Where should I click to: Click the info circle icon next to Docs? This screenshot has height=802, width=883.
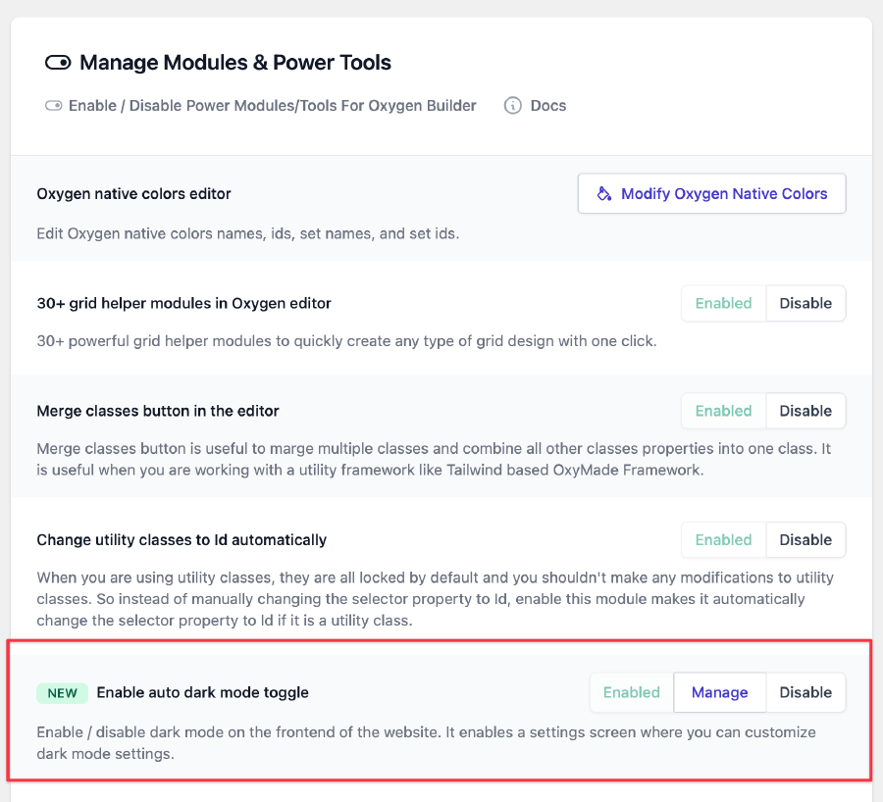click(x=512, y=106)
